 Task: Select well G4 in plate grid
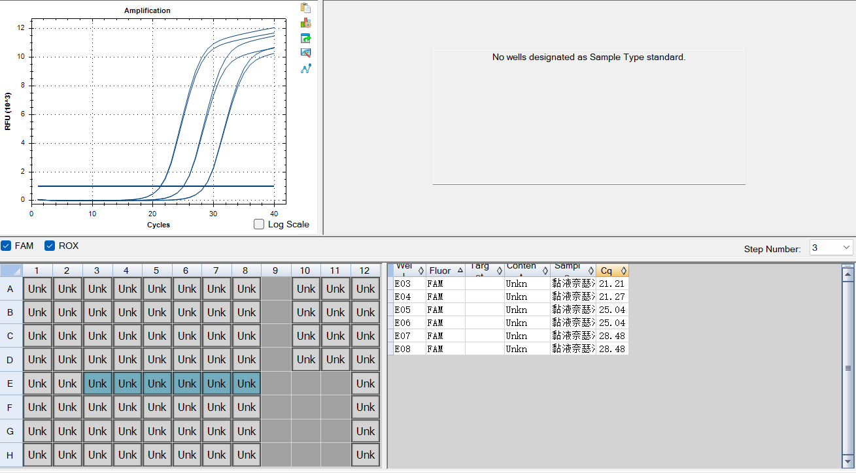coord(128,431)
